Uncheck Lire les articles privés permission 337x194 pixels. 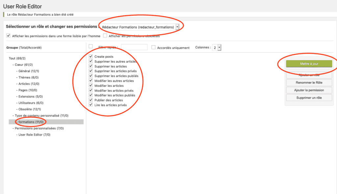pyautogui.click(x=91, y=105)
